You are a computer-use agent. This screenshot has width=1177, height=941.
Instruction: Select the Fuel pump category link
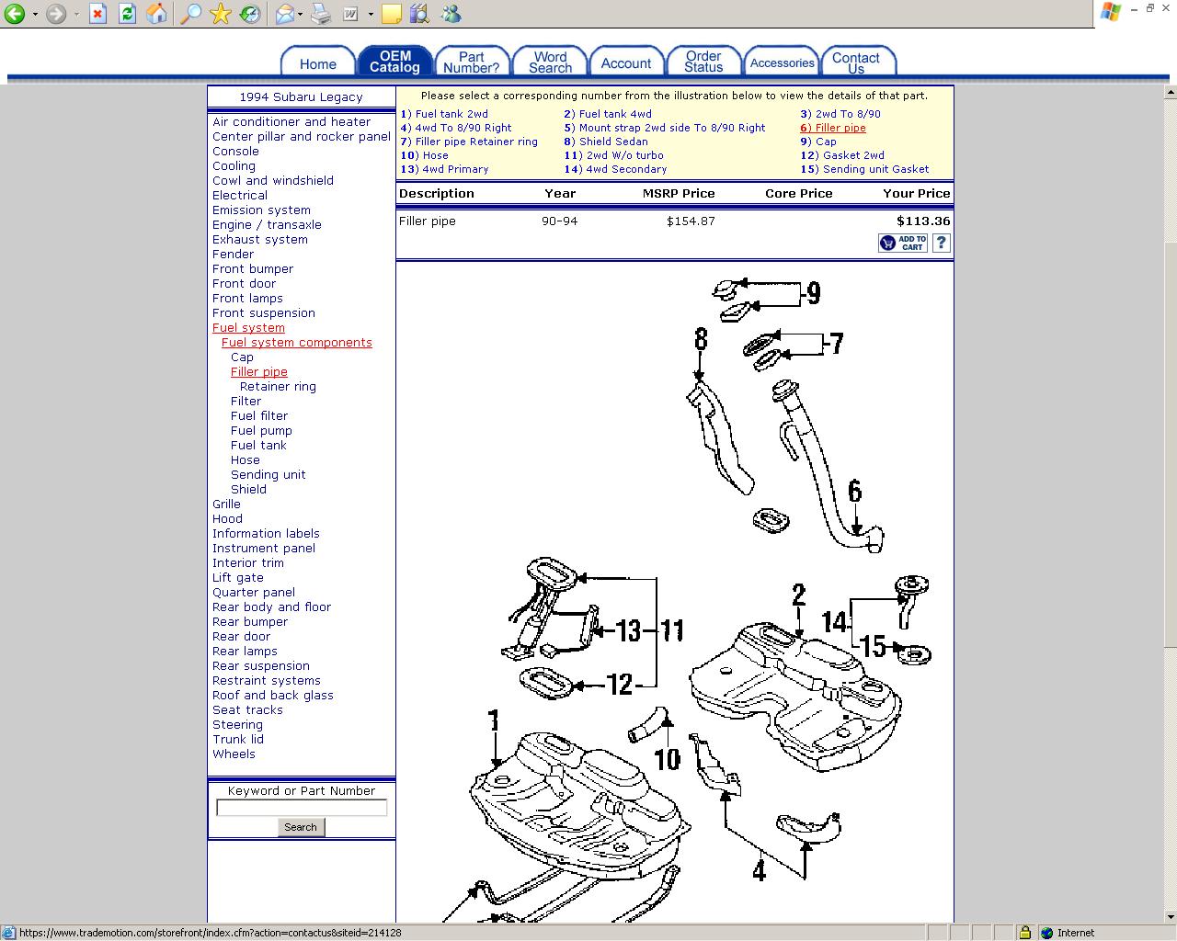[261, 430]
